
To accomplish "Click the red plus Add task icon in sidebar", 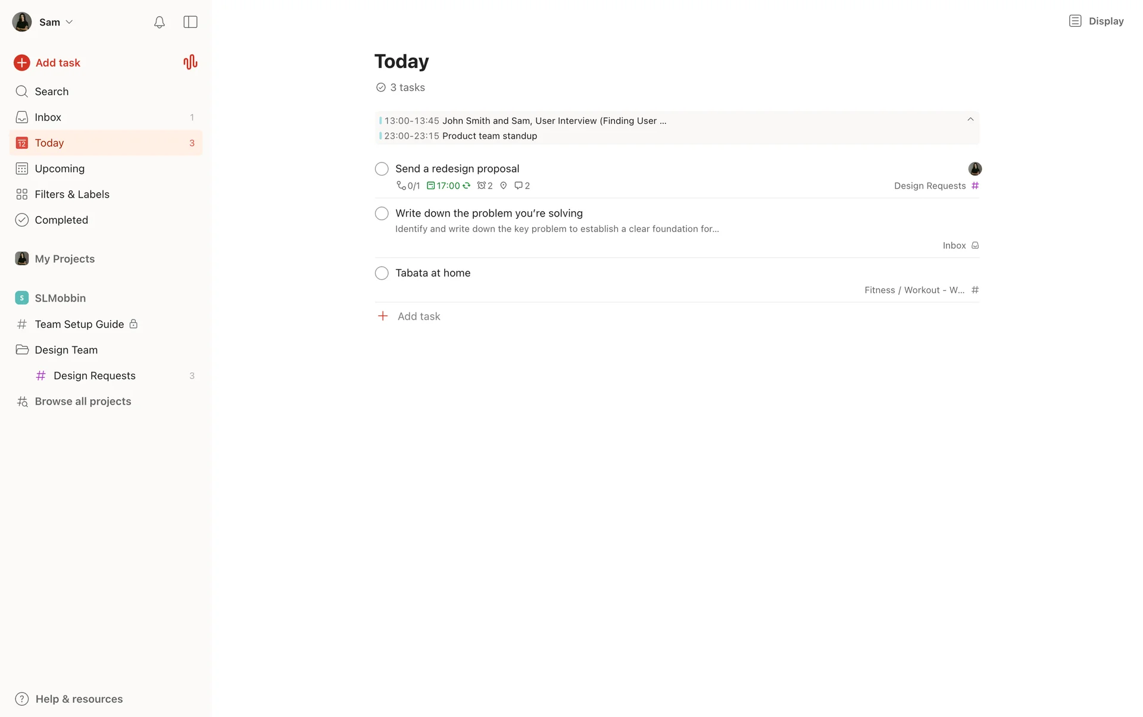I will tap(22, 62).
